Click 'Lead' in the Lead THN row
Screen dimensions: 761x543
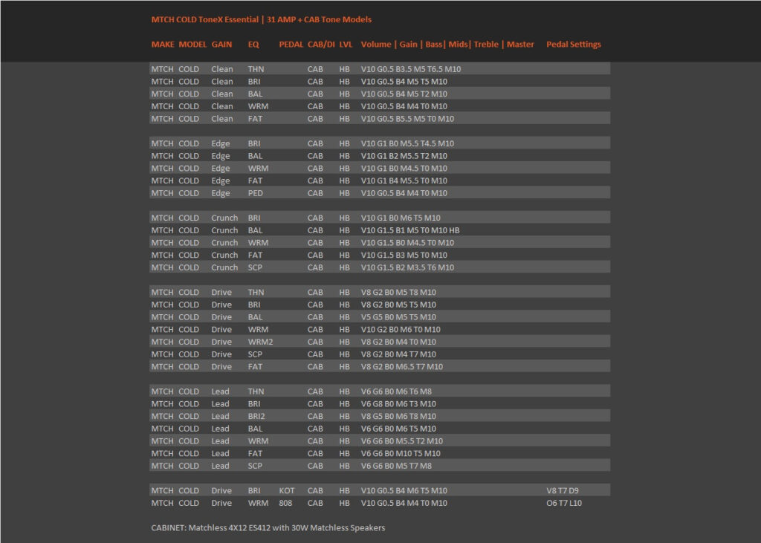click(220, 391)
